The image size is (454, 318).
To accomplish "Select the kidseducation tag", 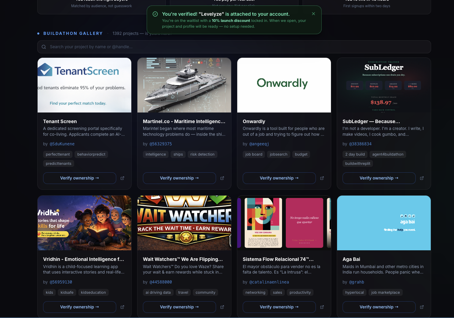I will pos(93,292).
